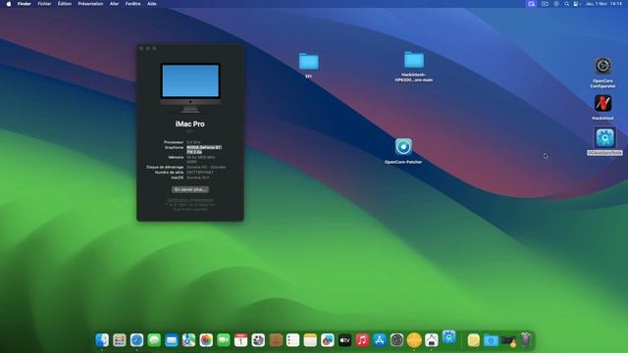Open Apple TV in the dock
The image size is (628, 353).
tap(344, 340)
